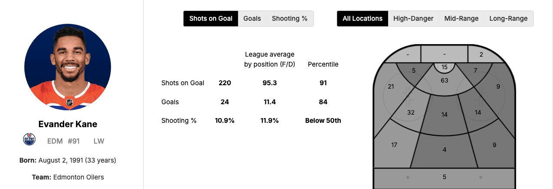Filter by High-Danger shot locations
This screenshot has width=553, height=189.
(413, 19)
